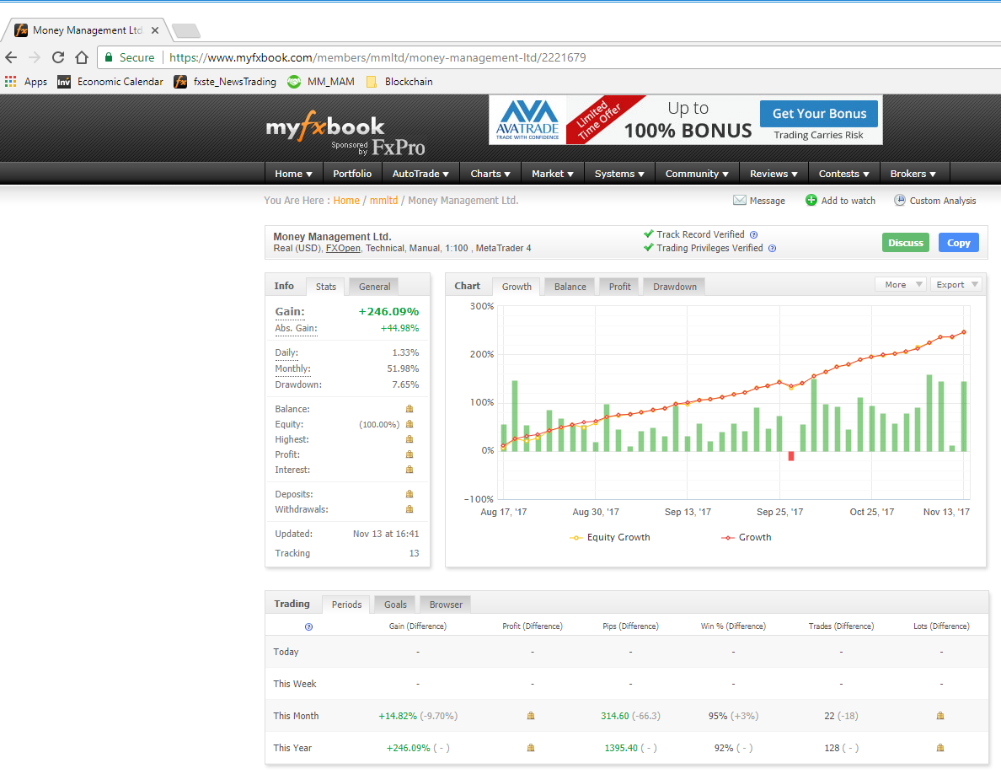This screenshot has height=774, width=1001.
Task: Expand the Charts navigation menu
Action: click(490, 174)
